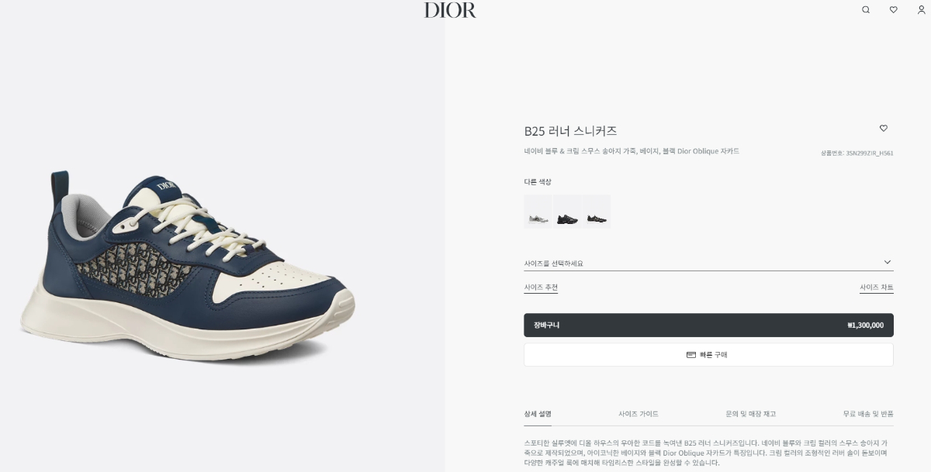Click the card icon beside 빠른 구매
Viewport: 931px width, 472px height.
tap(691, 355)
